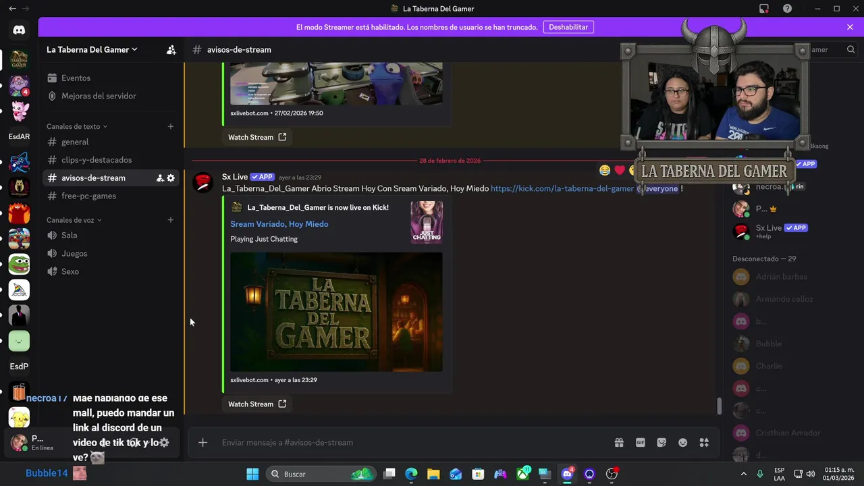
Task: Click Sx Live author name in message
Action: pyautogui.click(x=235, y=177)
